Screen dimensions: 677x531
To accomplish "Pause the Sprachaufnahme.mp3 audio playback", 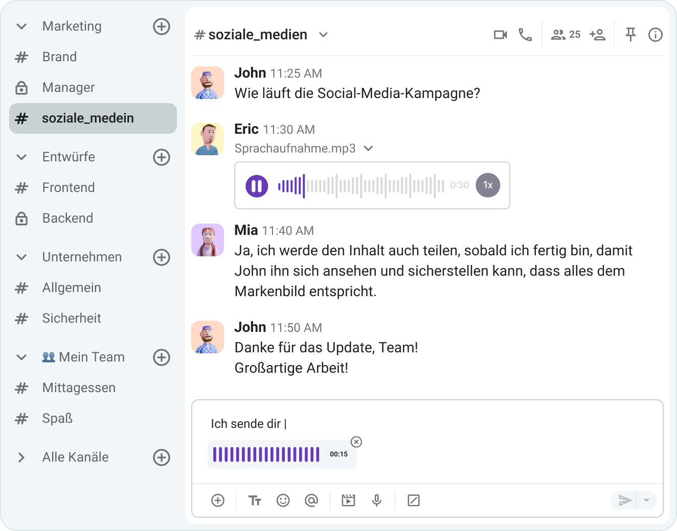I will click(257, 185).
